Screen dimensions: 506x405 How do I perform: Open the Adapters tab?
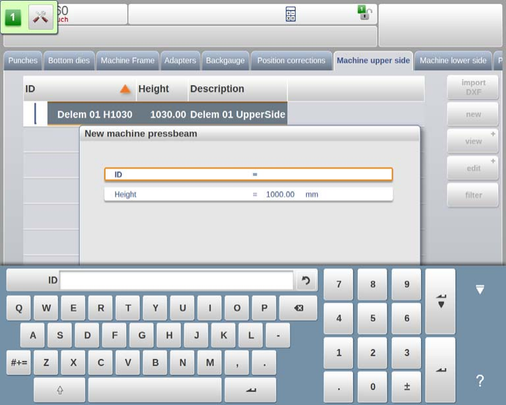pyautogui.click(x=180, y=61)
